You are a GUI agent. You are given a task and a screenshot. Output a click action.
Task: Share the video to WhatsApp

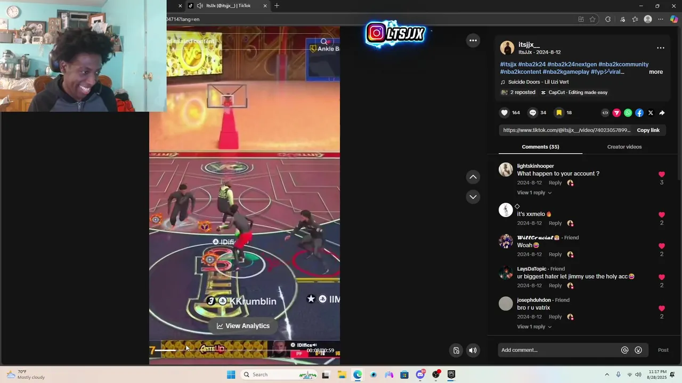pyautogui.click(x=628, y=113)
